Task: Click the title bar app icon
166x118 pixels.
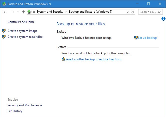Action: tap(4, 4)
